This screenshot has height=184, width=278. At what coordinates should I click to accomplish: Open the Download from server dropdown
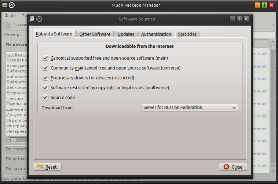click(x=190, y=108)
